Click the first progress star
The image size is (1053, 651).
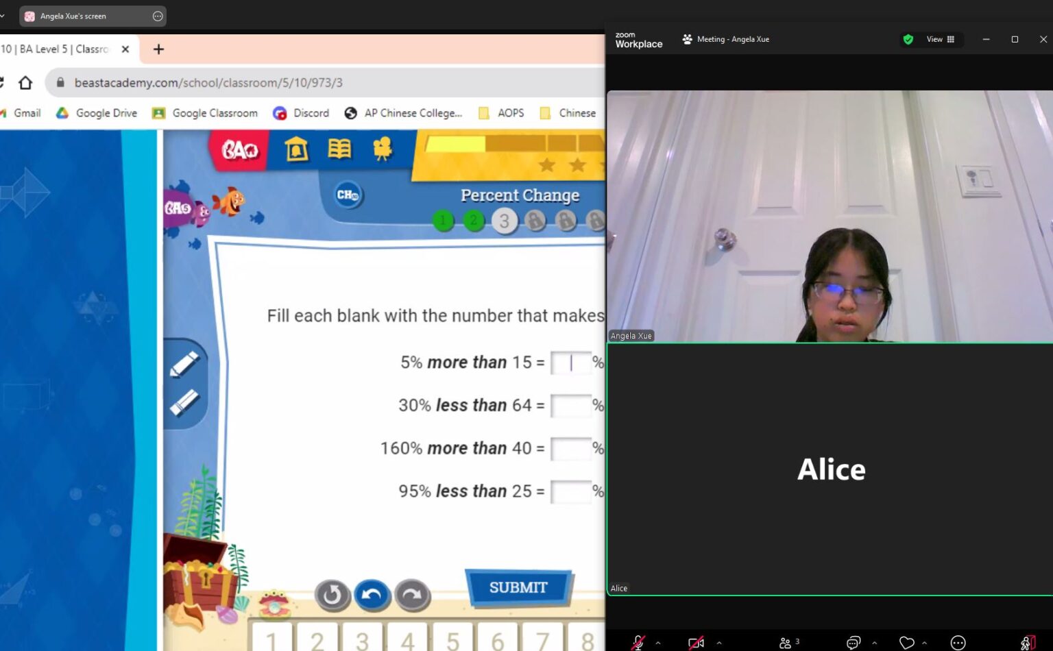[x=546, y=164]
